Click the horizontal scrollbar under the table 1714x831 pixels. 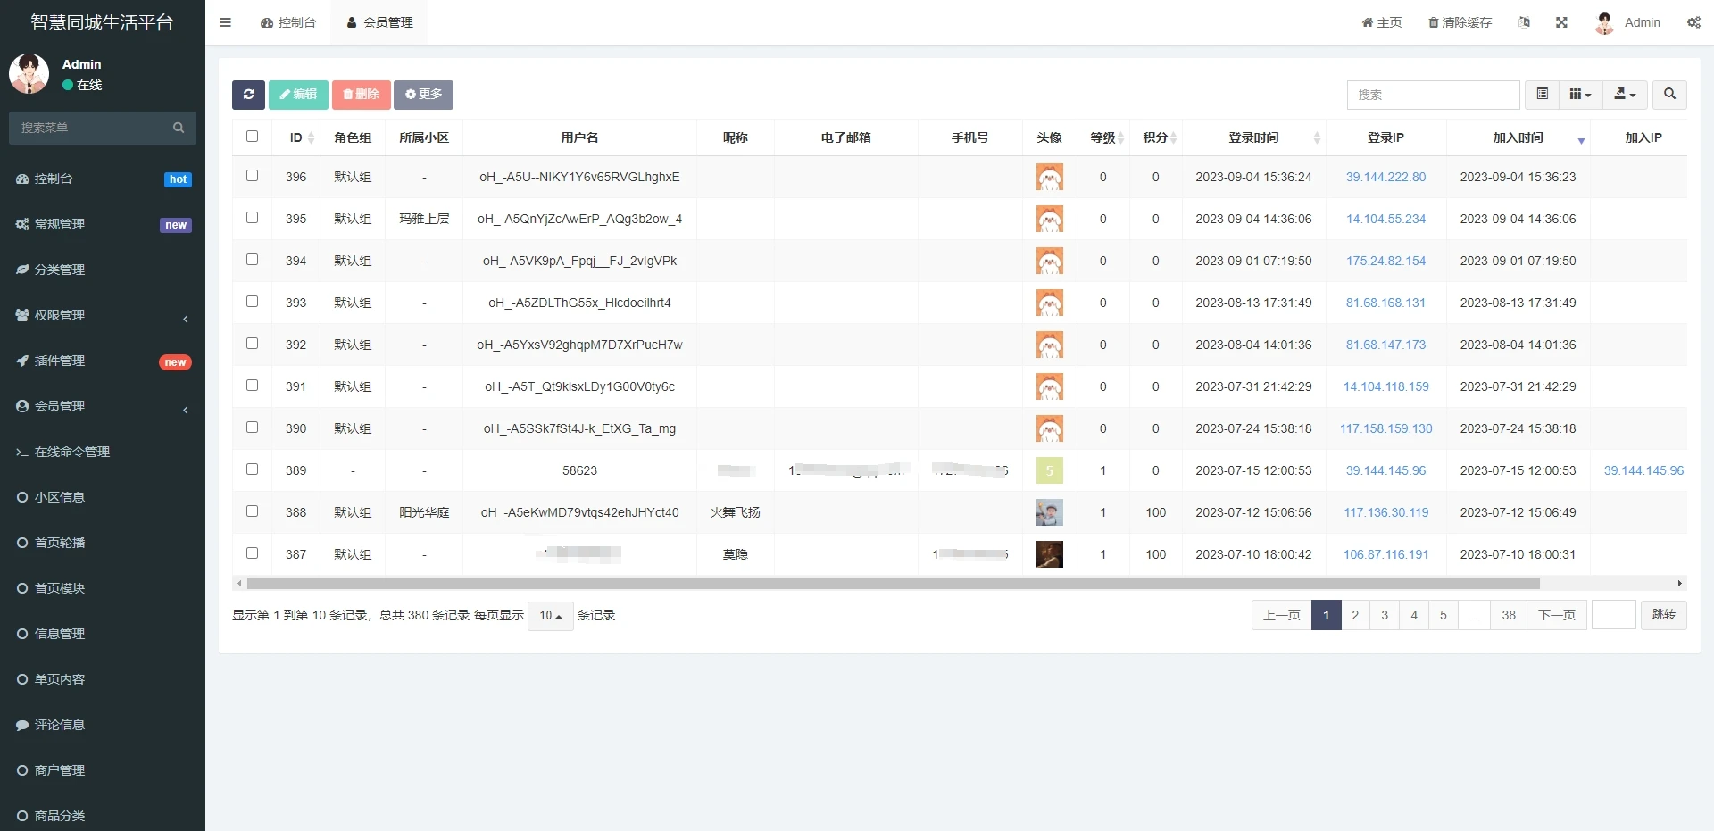(893, 584)
